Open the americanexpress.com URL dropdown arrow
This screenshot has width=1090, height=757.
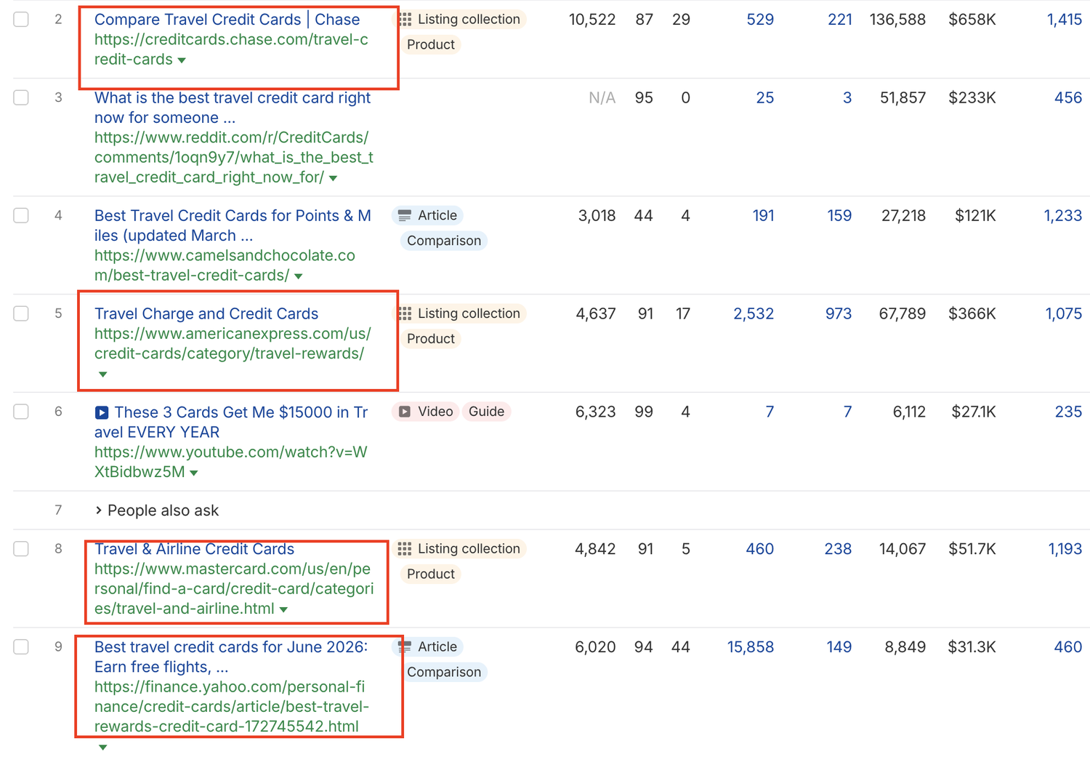[102, 375]
